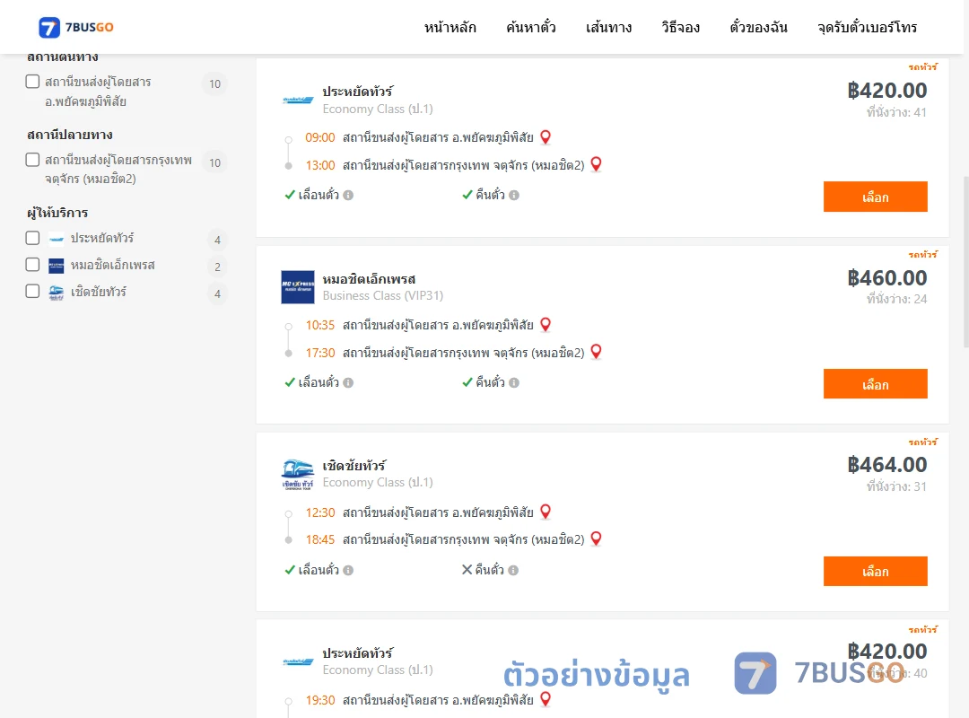
Task: Enable เชิดชัยทัวร์ operator filter checkbox
Action: click(33, 292)
